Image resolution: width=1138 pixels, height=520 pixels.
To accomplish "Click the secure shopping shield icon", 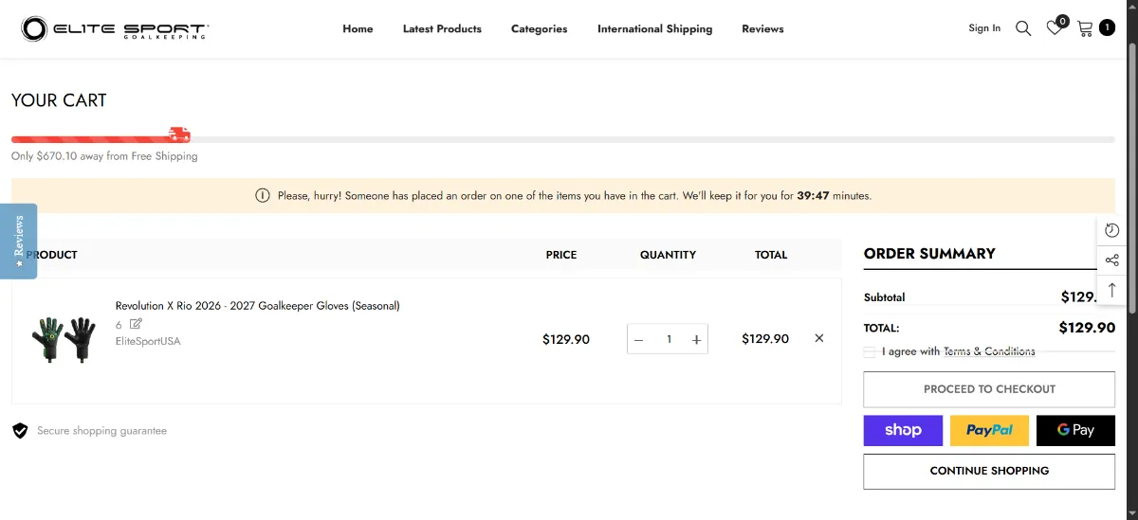I will (20, 431).
